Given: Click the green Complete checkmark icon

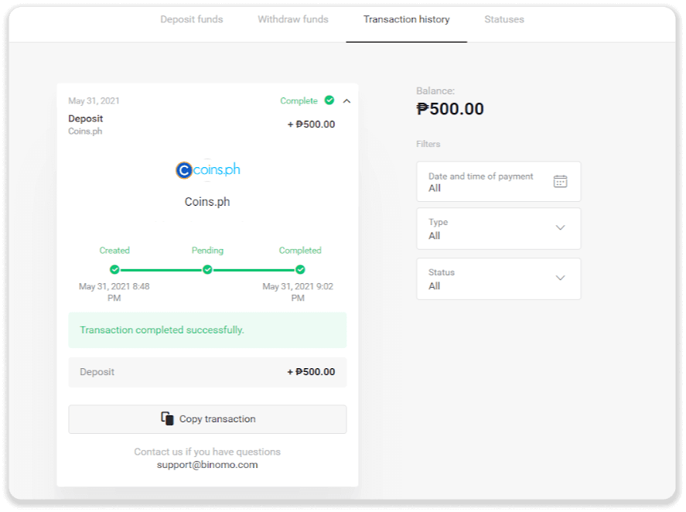Looking at the screenshot, I should (x=329, y=101).
